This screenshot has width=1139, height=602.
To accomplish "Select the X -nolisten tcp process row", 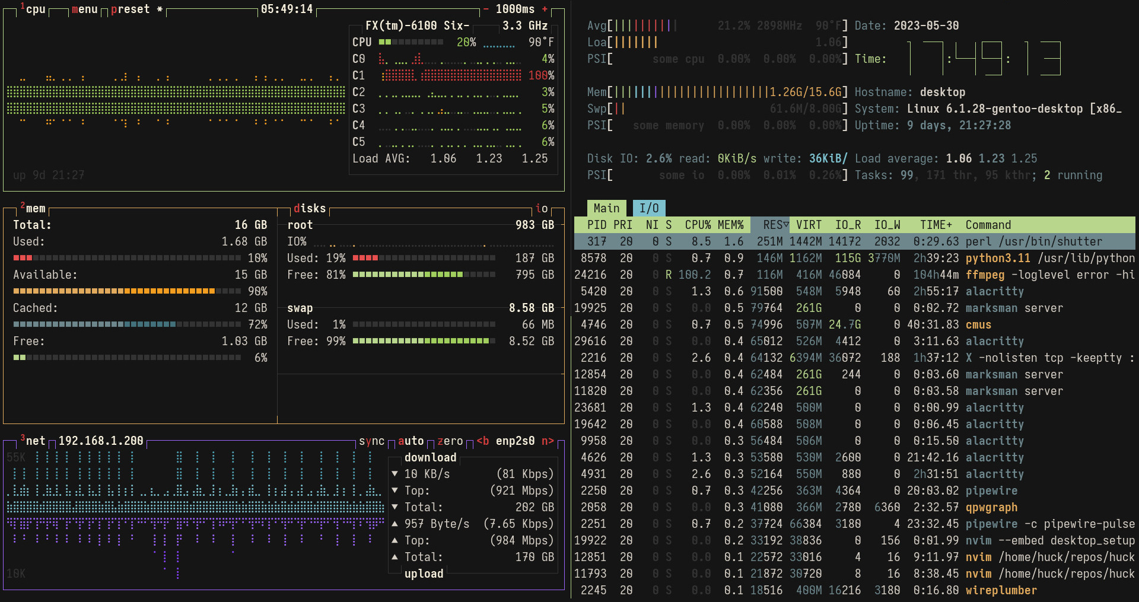I will coord(855,358).
